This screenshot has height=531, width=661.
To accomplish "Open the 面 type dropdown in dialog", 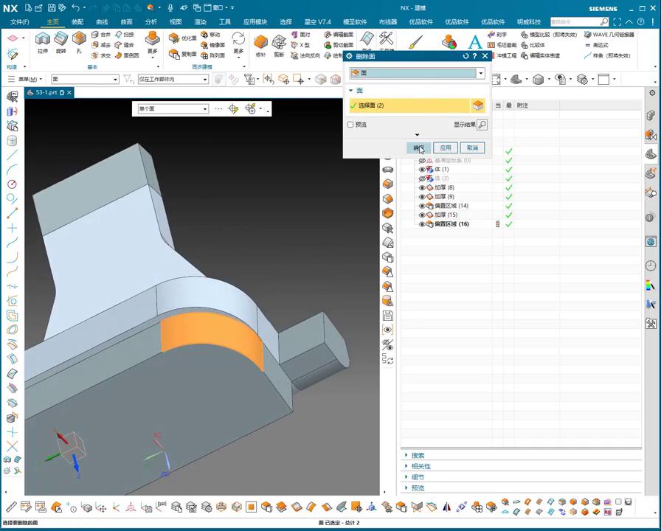I will point(480,73).
